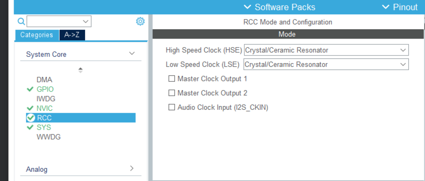The width and height of the screenshot is (425, 181).
Task: Expand the Analog category
Action: [132, 169]
